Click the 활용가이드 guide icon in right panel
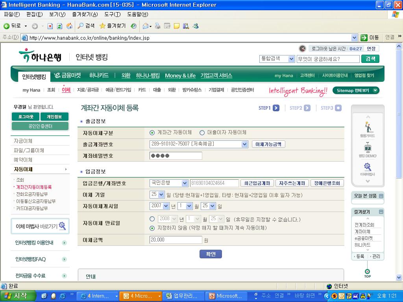This screenshot has width=403, height=302. pyautogui.click(x=367, y=129)
